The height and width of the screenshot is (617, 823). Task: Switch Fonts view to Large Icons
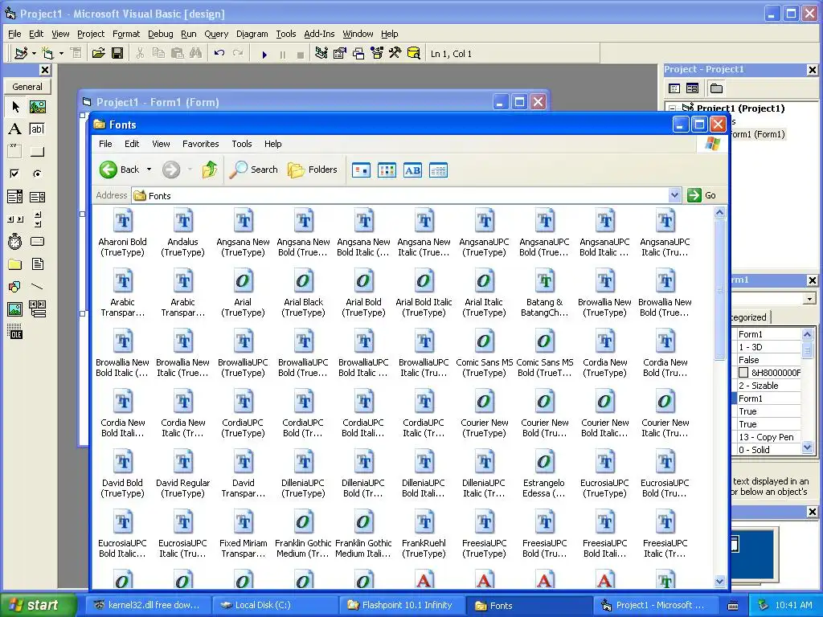[x=361, y=170]
